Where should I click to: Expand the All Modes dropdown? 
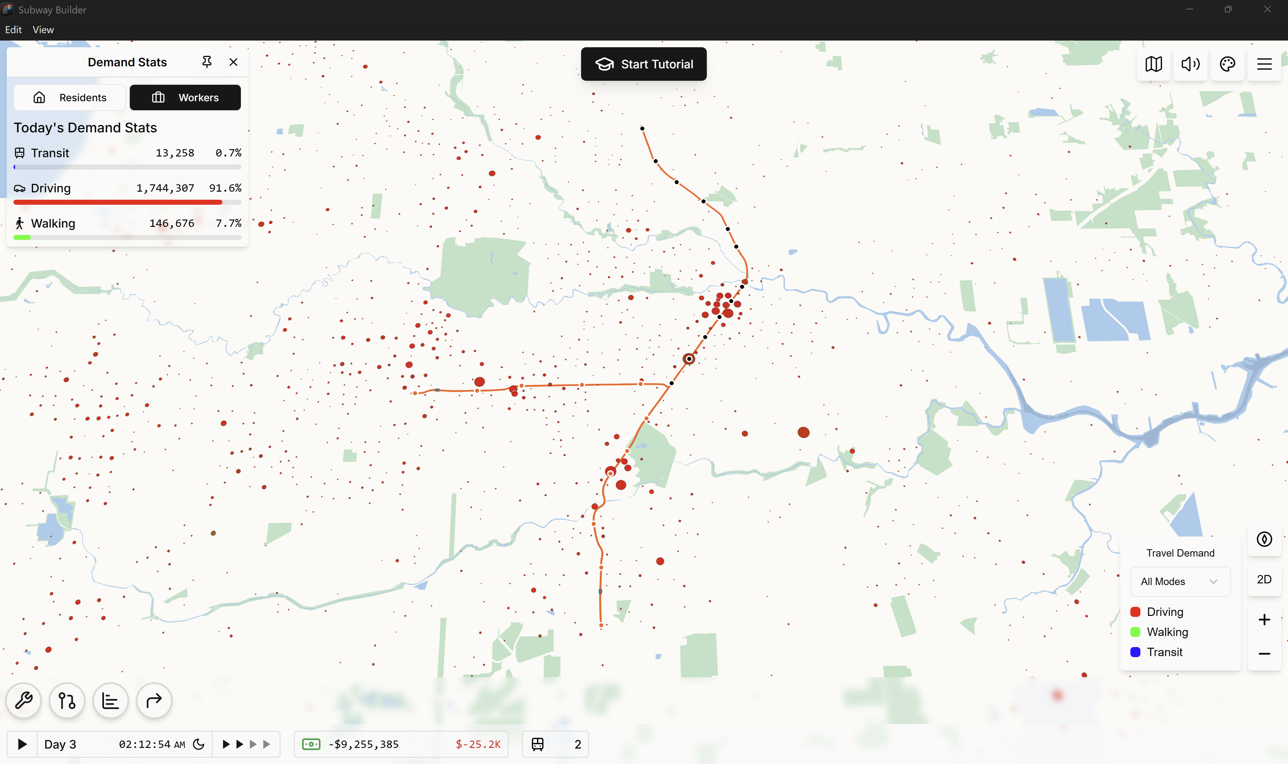[x=1180, y=581]
